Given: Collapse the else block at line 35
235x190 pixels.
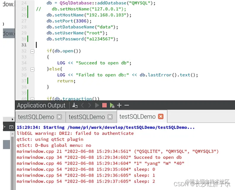Looking at the screenshot, I should (x=32, y=69).
